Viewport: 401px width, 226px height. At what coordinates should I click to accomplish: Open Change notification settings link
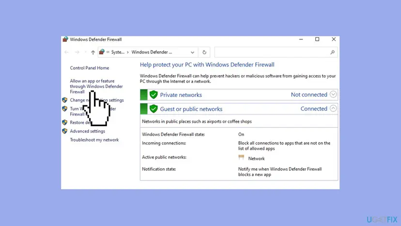97,100
